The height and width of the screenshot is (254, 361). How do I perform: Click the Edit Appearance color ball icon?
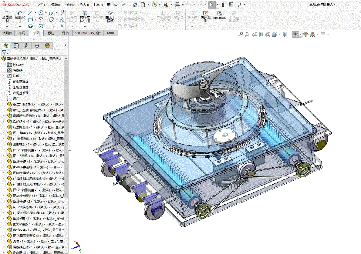point(306,34)
